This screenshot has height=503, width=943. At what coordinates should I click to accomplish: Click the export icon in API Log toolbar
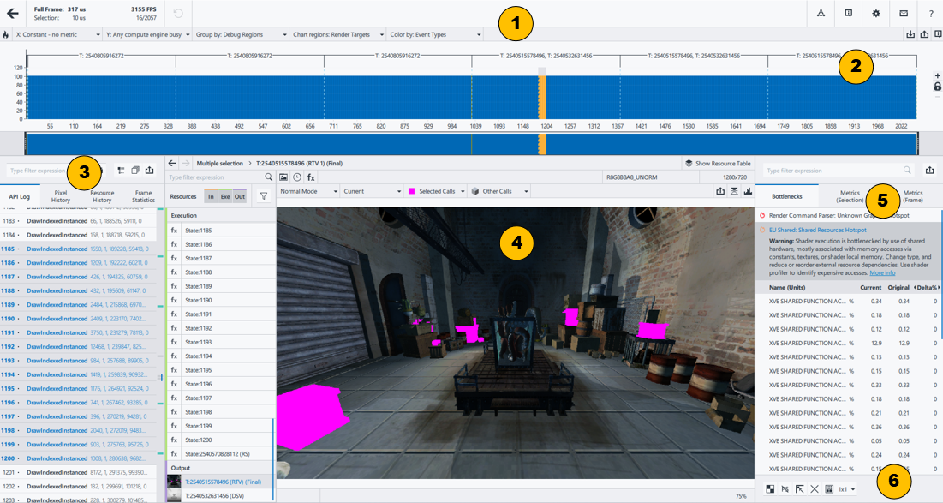[149, 171]
